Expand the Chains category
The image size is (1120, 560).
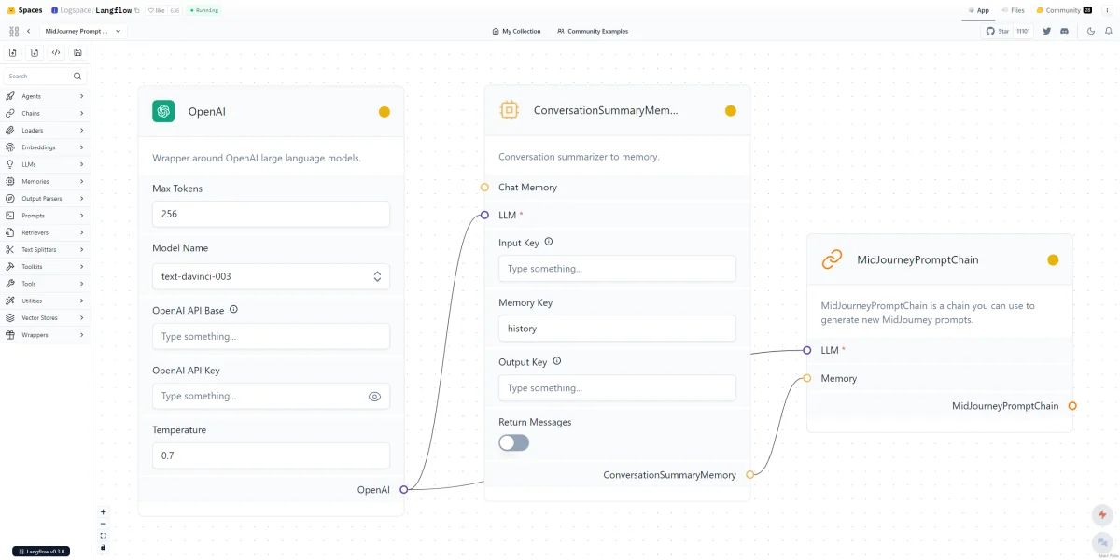[x=45, y=113]
